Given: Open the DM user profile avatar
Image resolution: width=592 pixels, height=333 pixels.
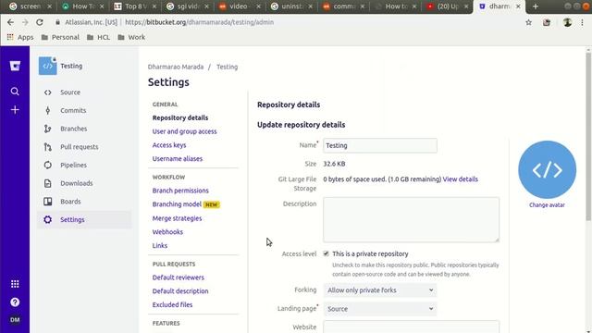Looking at the screenshot, I should coord(15,320).
